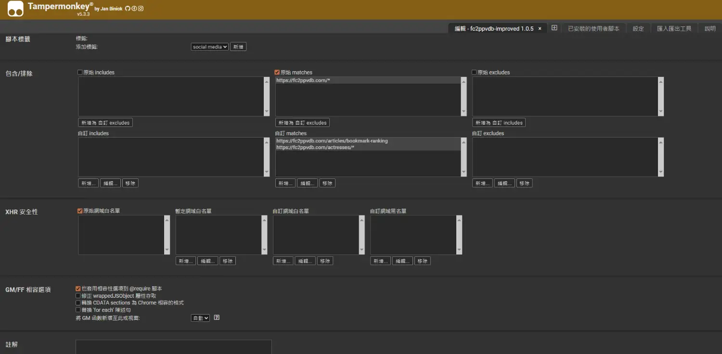Uncheck the 原始 matches checkbox
This screenshot has height=354, width=722.
click(277, 73)
